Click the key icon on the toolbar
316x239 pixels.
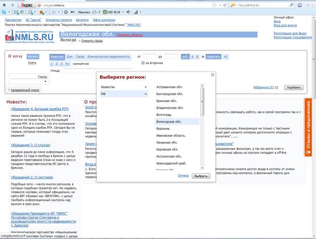73,12
